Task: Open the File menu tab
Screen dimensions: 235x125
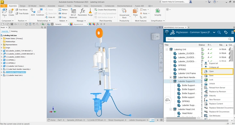Action: click(4, 6)
